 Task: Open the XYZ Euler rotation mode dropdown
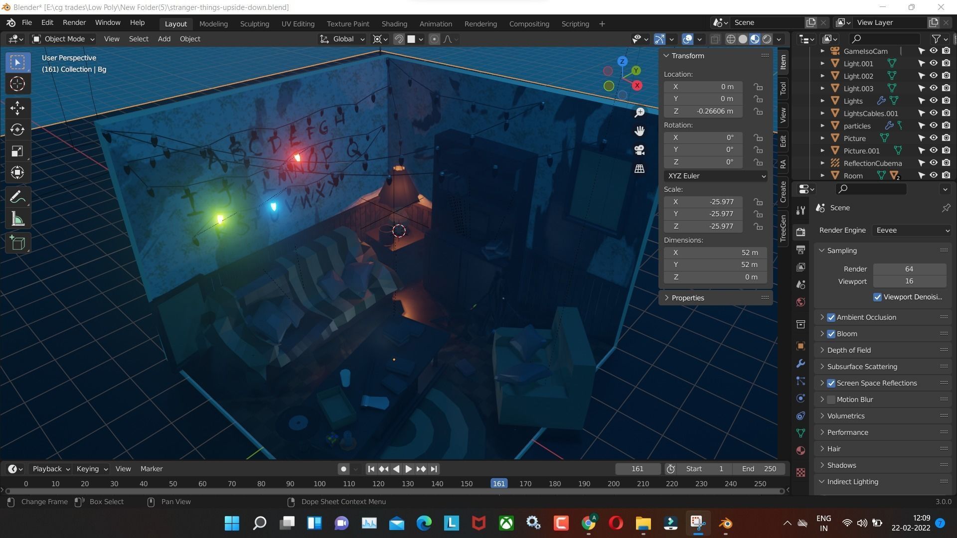(715, 176)
